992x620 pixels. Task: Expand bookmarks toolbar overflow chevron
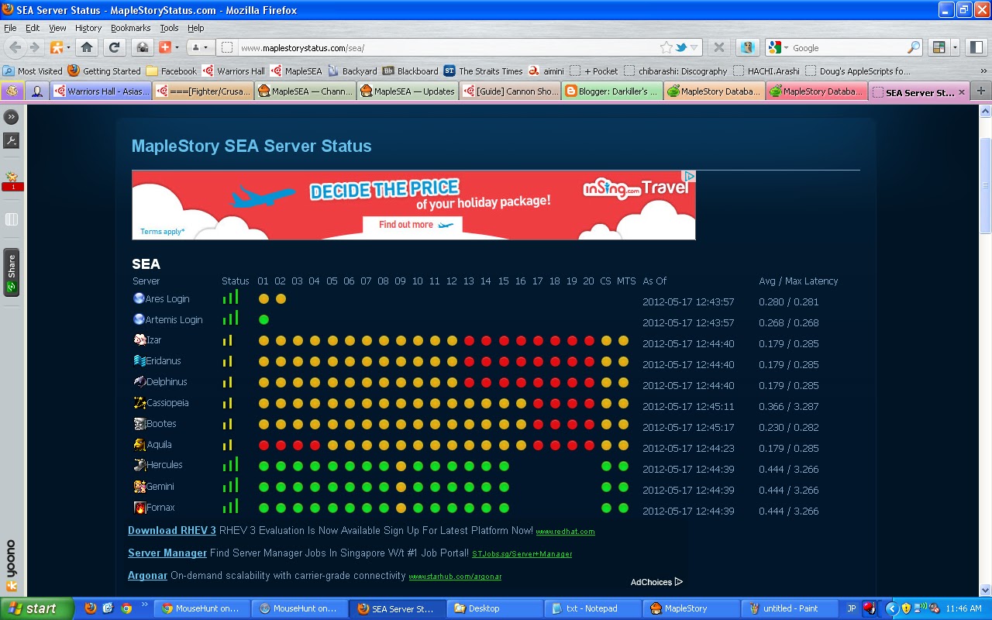click(x=983, y=71)
